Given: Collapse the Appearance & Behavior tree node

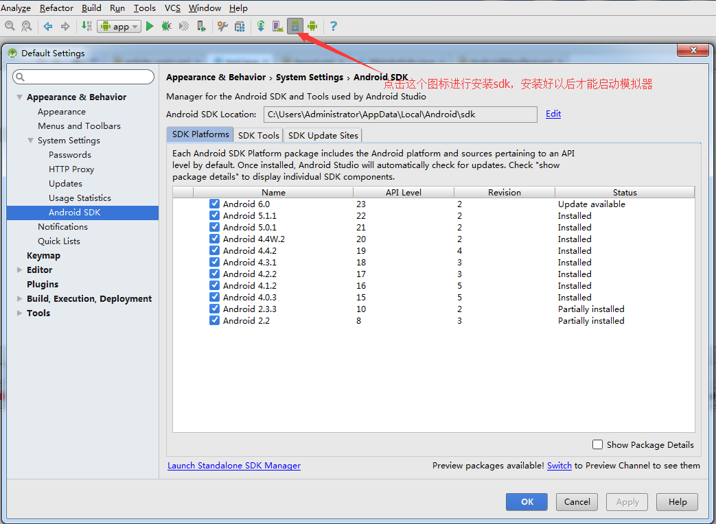Looking at the screenshot, I should click(x=19, y=97).
